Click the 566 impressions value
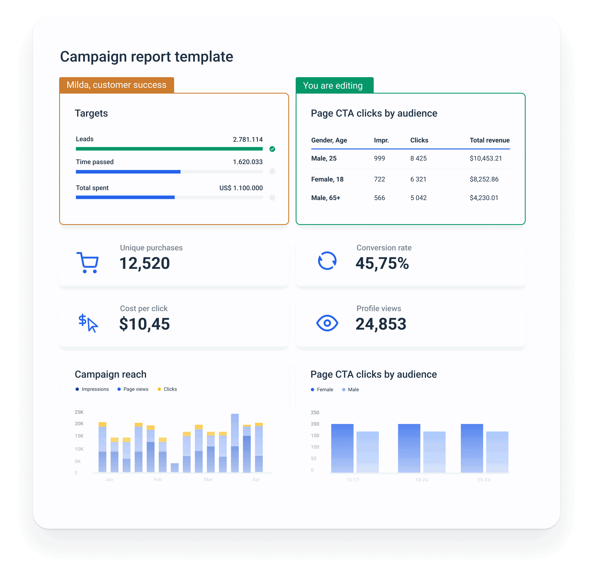Viewport: 593px width, 578px height. tap(379, 198)
